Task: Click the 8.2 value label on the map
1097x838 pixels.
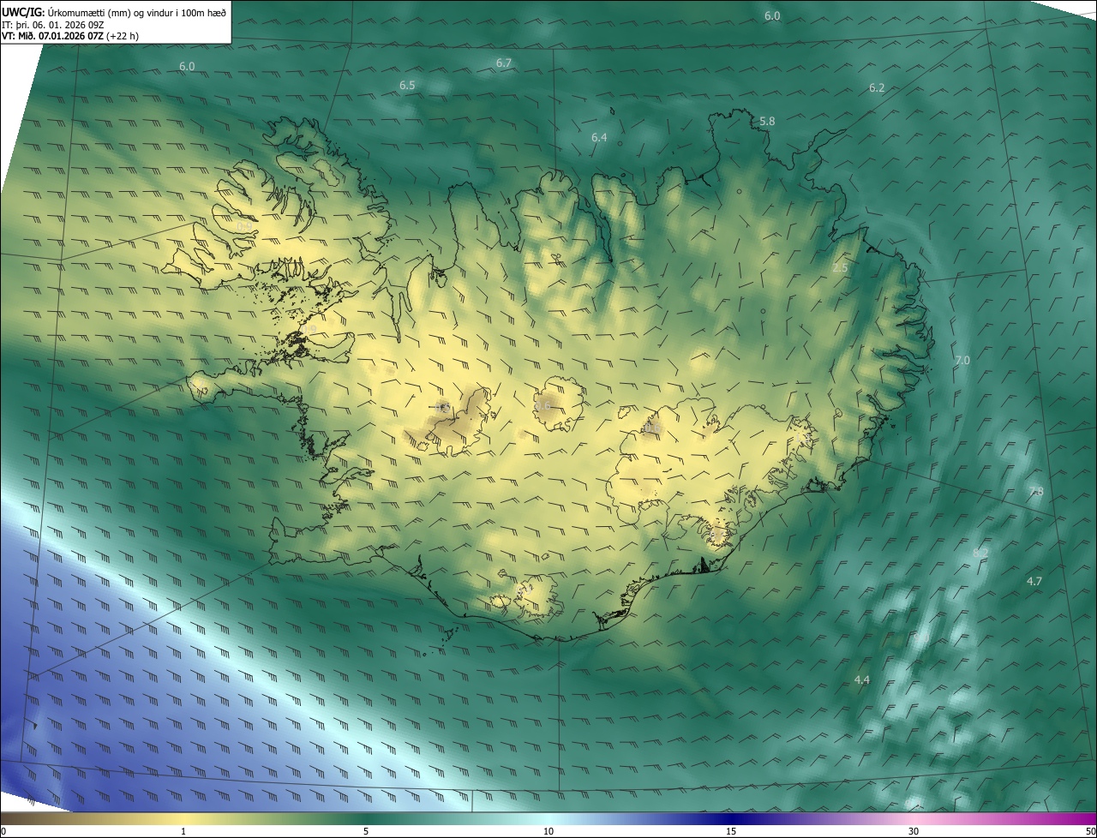Action: tap(980, 553)
